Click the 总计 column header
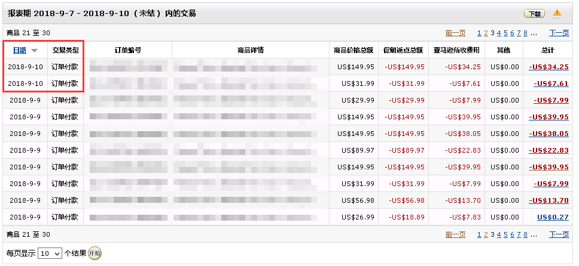Screen dimensions: 579x266 (x=548, y=51)
